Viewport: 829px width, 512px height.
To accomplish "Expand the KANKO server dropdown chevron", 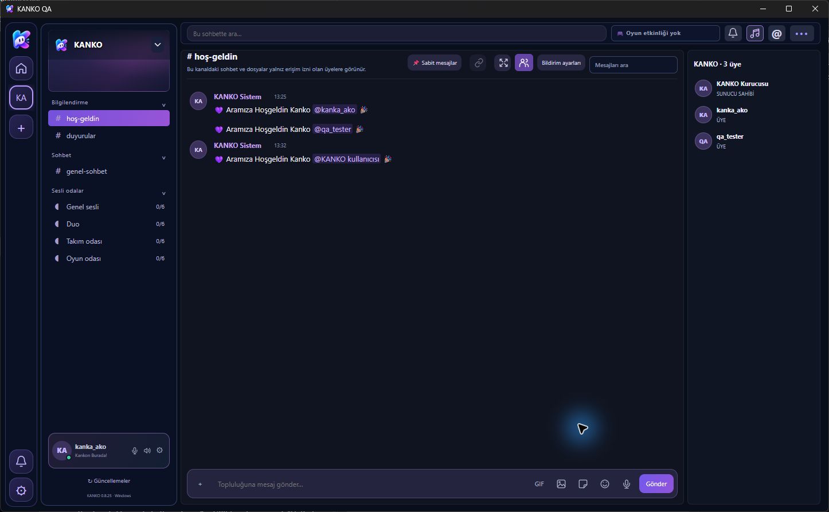I will 158,45.
